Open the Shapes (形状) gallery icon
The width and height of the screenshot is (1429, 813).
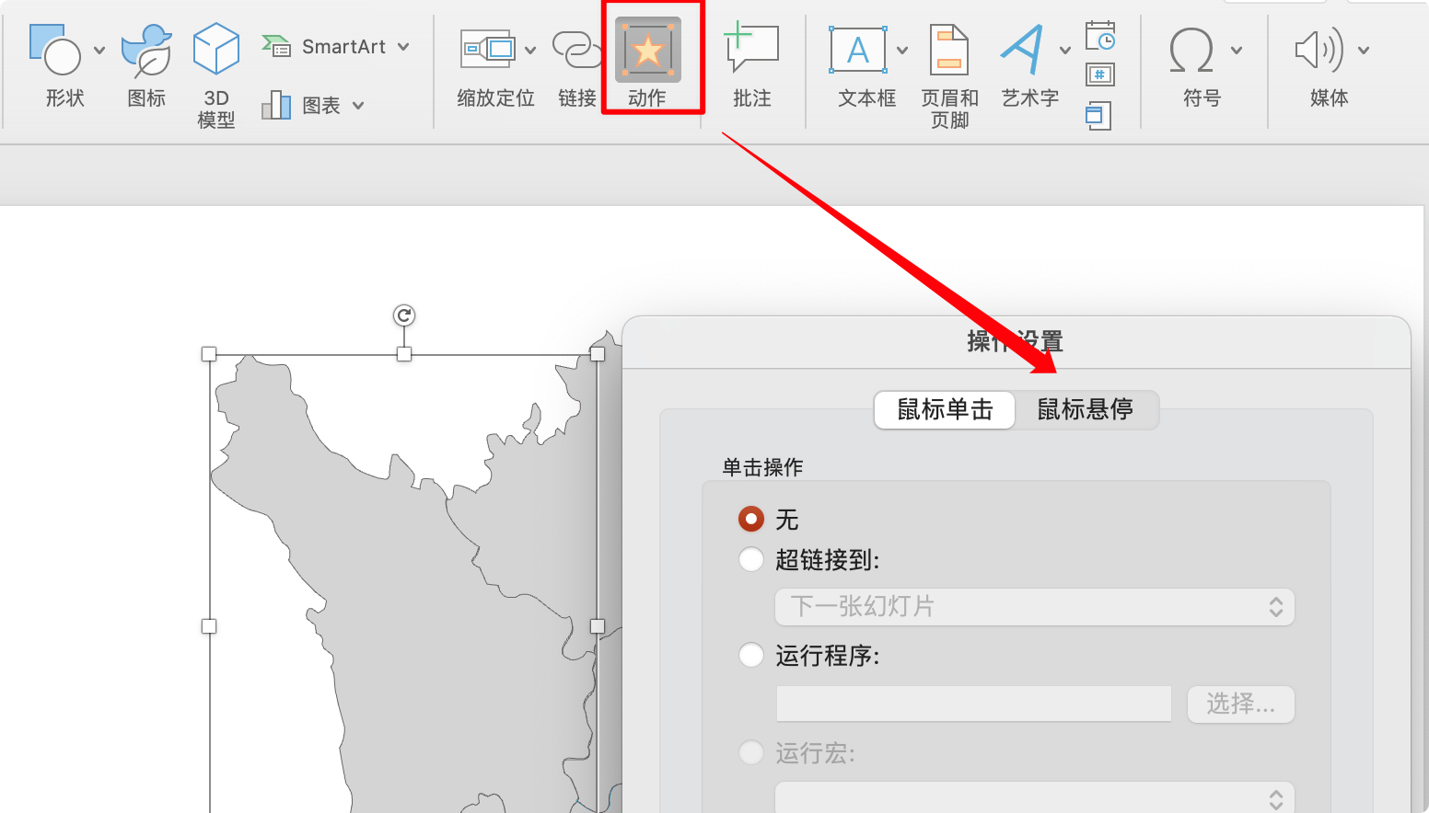(x=54, y=50)
